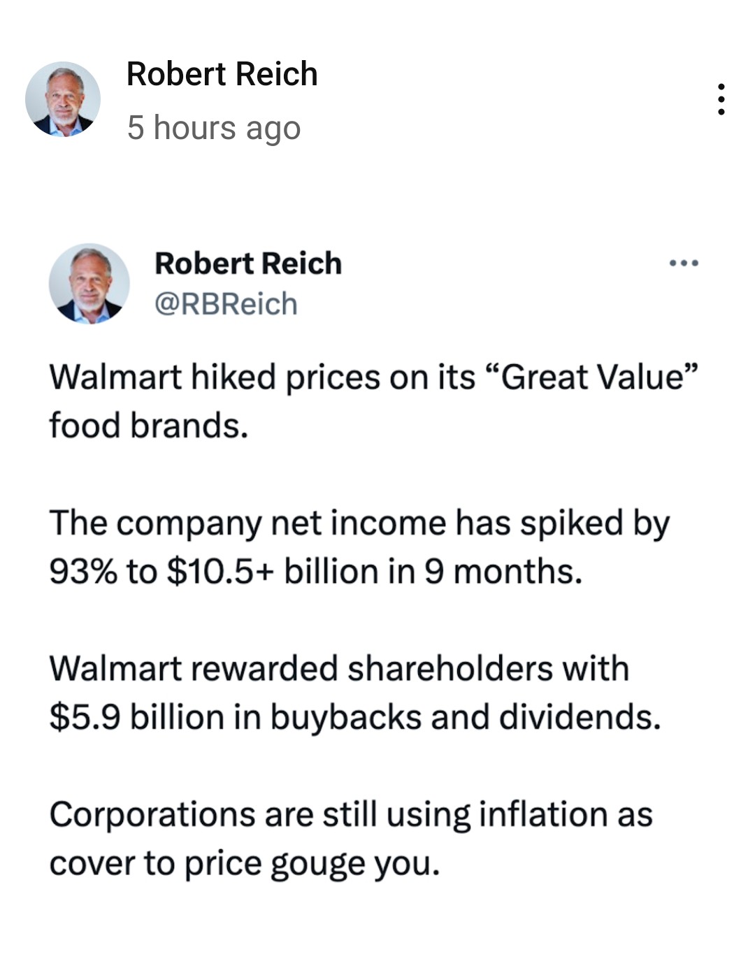Open Robert Reich's channel from post header name
Screen dimensions: 755x954
222,74
